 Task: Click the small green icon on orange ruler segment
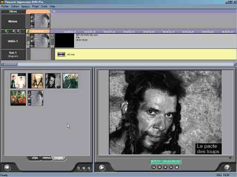tap(28, 31)
